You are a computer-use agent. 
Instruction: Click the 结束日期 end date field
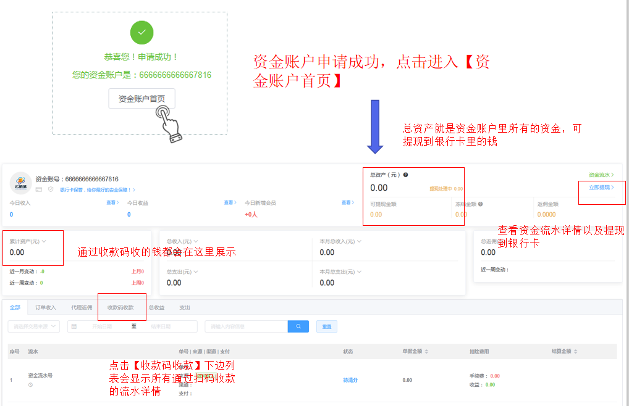[161, 326]
